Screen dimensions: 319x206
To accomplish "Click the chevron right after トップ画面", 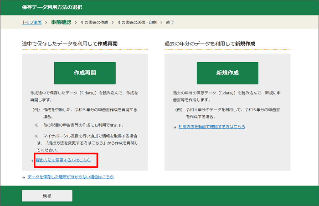I will [x=46, y=22].
